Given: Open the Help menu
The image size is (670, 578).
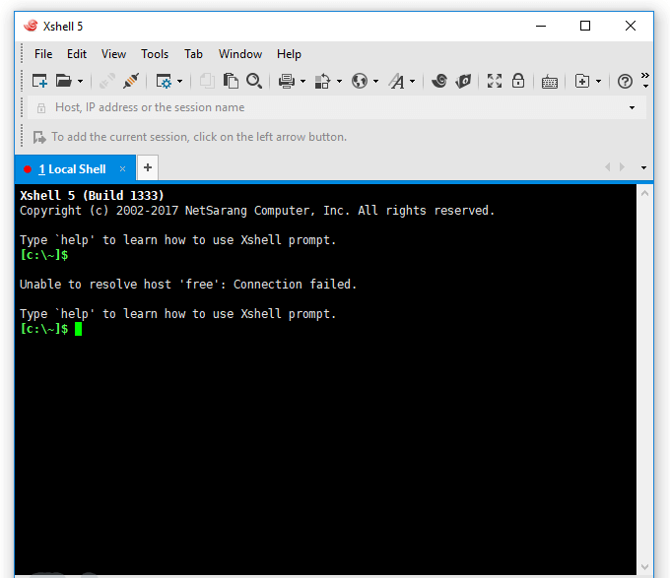Looking at the screenshot, I should 289,54.
